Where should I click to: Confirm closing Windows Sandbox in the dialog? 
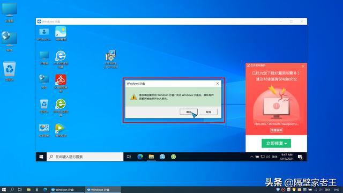pos(189,112)
